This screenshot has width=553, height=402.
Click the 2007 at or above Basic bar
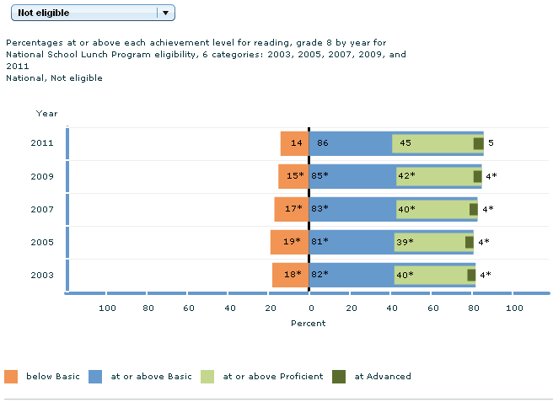point(352,209)
